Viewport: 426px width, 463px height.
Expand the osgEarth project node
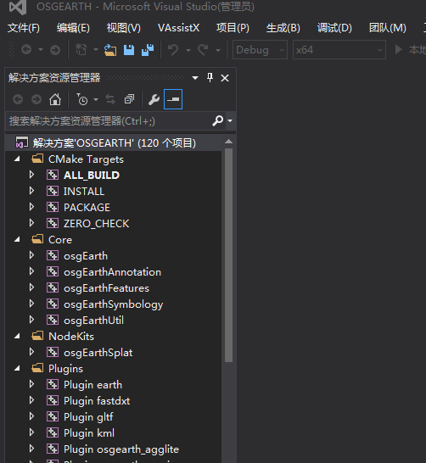point(31,255)
